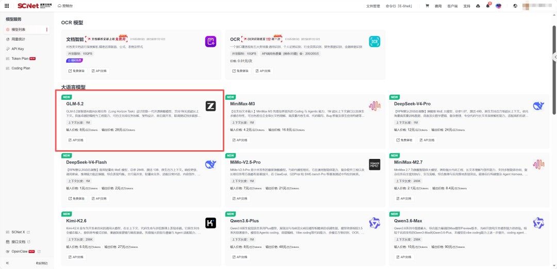The image size is (557, 269).
Task: Open the 客户端 menu
Action: [453, 6]
